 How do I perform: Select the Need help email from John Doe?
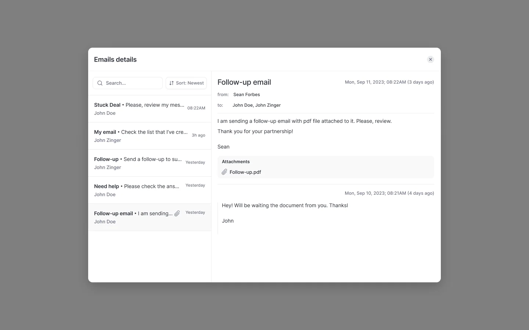point(150,190)
